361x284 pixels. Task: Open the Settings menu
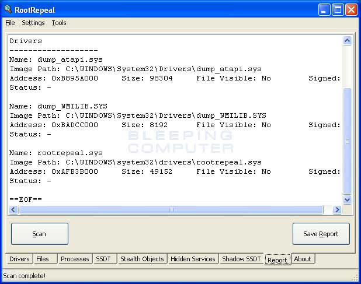pos(33,23)
